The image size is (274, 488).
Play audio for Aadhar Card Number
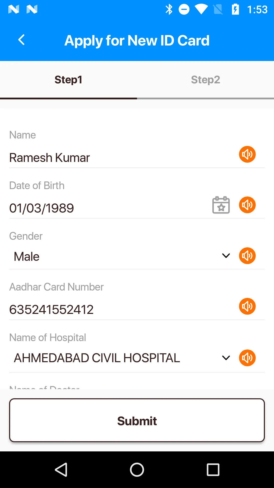click(x=247, y=306)
